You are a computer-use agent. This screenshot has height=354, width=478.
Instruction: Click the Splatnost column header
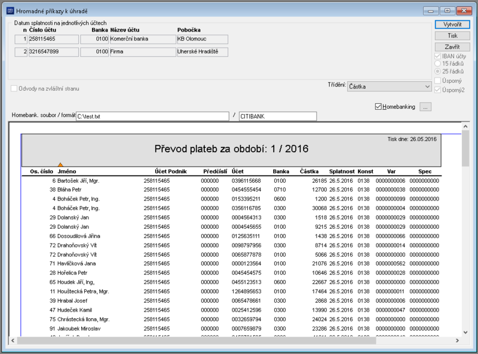click(342, 171)
